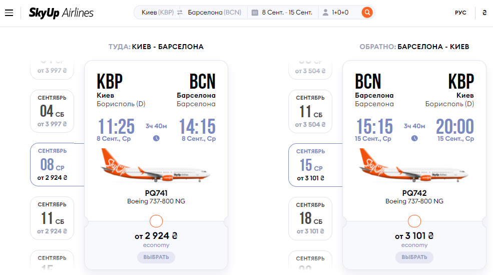Open the РУС language selector
The height and width of the screenshot is (275, 493).
[460, 13]
